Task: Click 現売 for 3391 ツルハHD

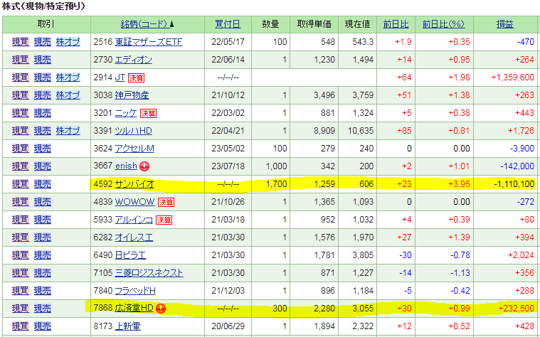Action: pyautogui.click(x=43, y=131)
